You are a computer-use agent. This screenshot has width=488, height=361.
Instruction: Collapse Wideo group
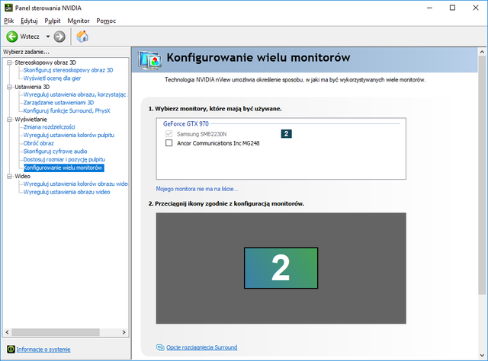(9, 176)
